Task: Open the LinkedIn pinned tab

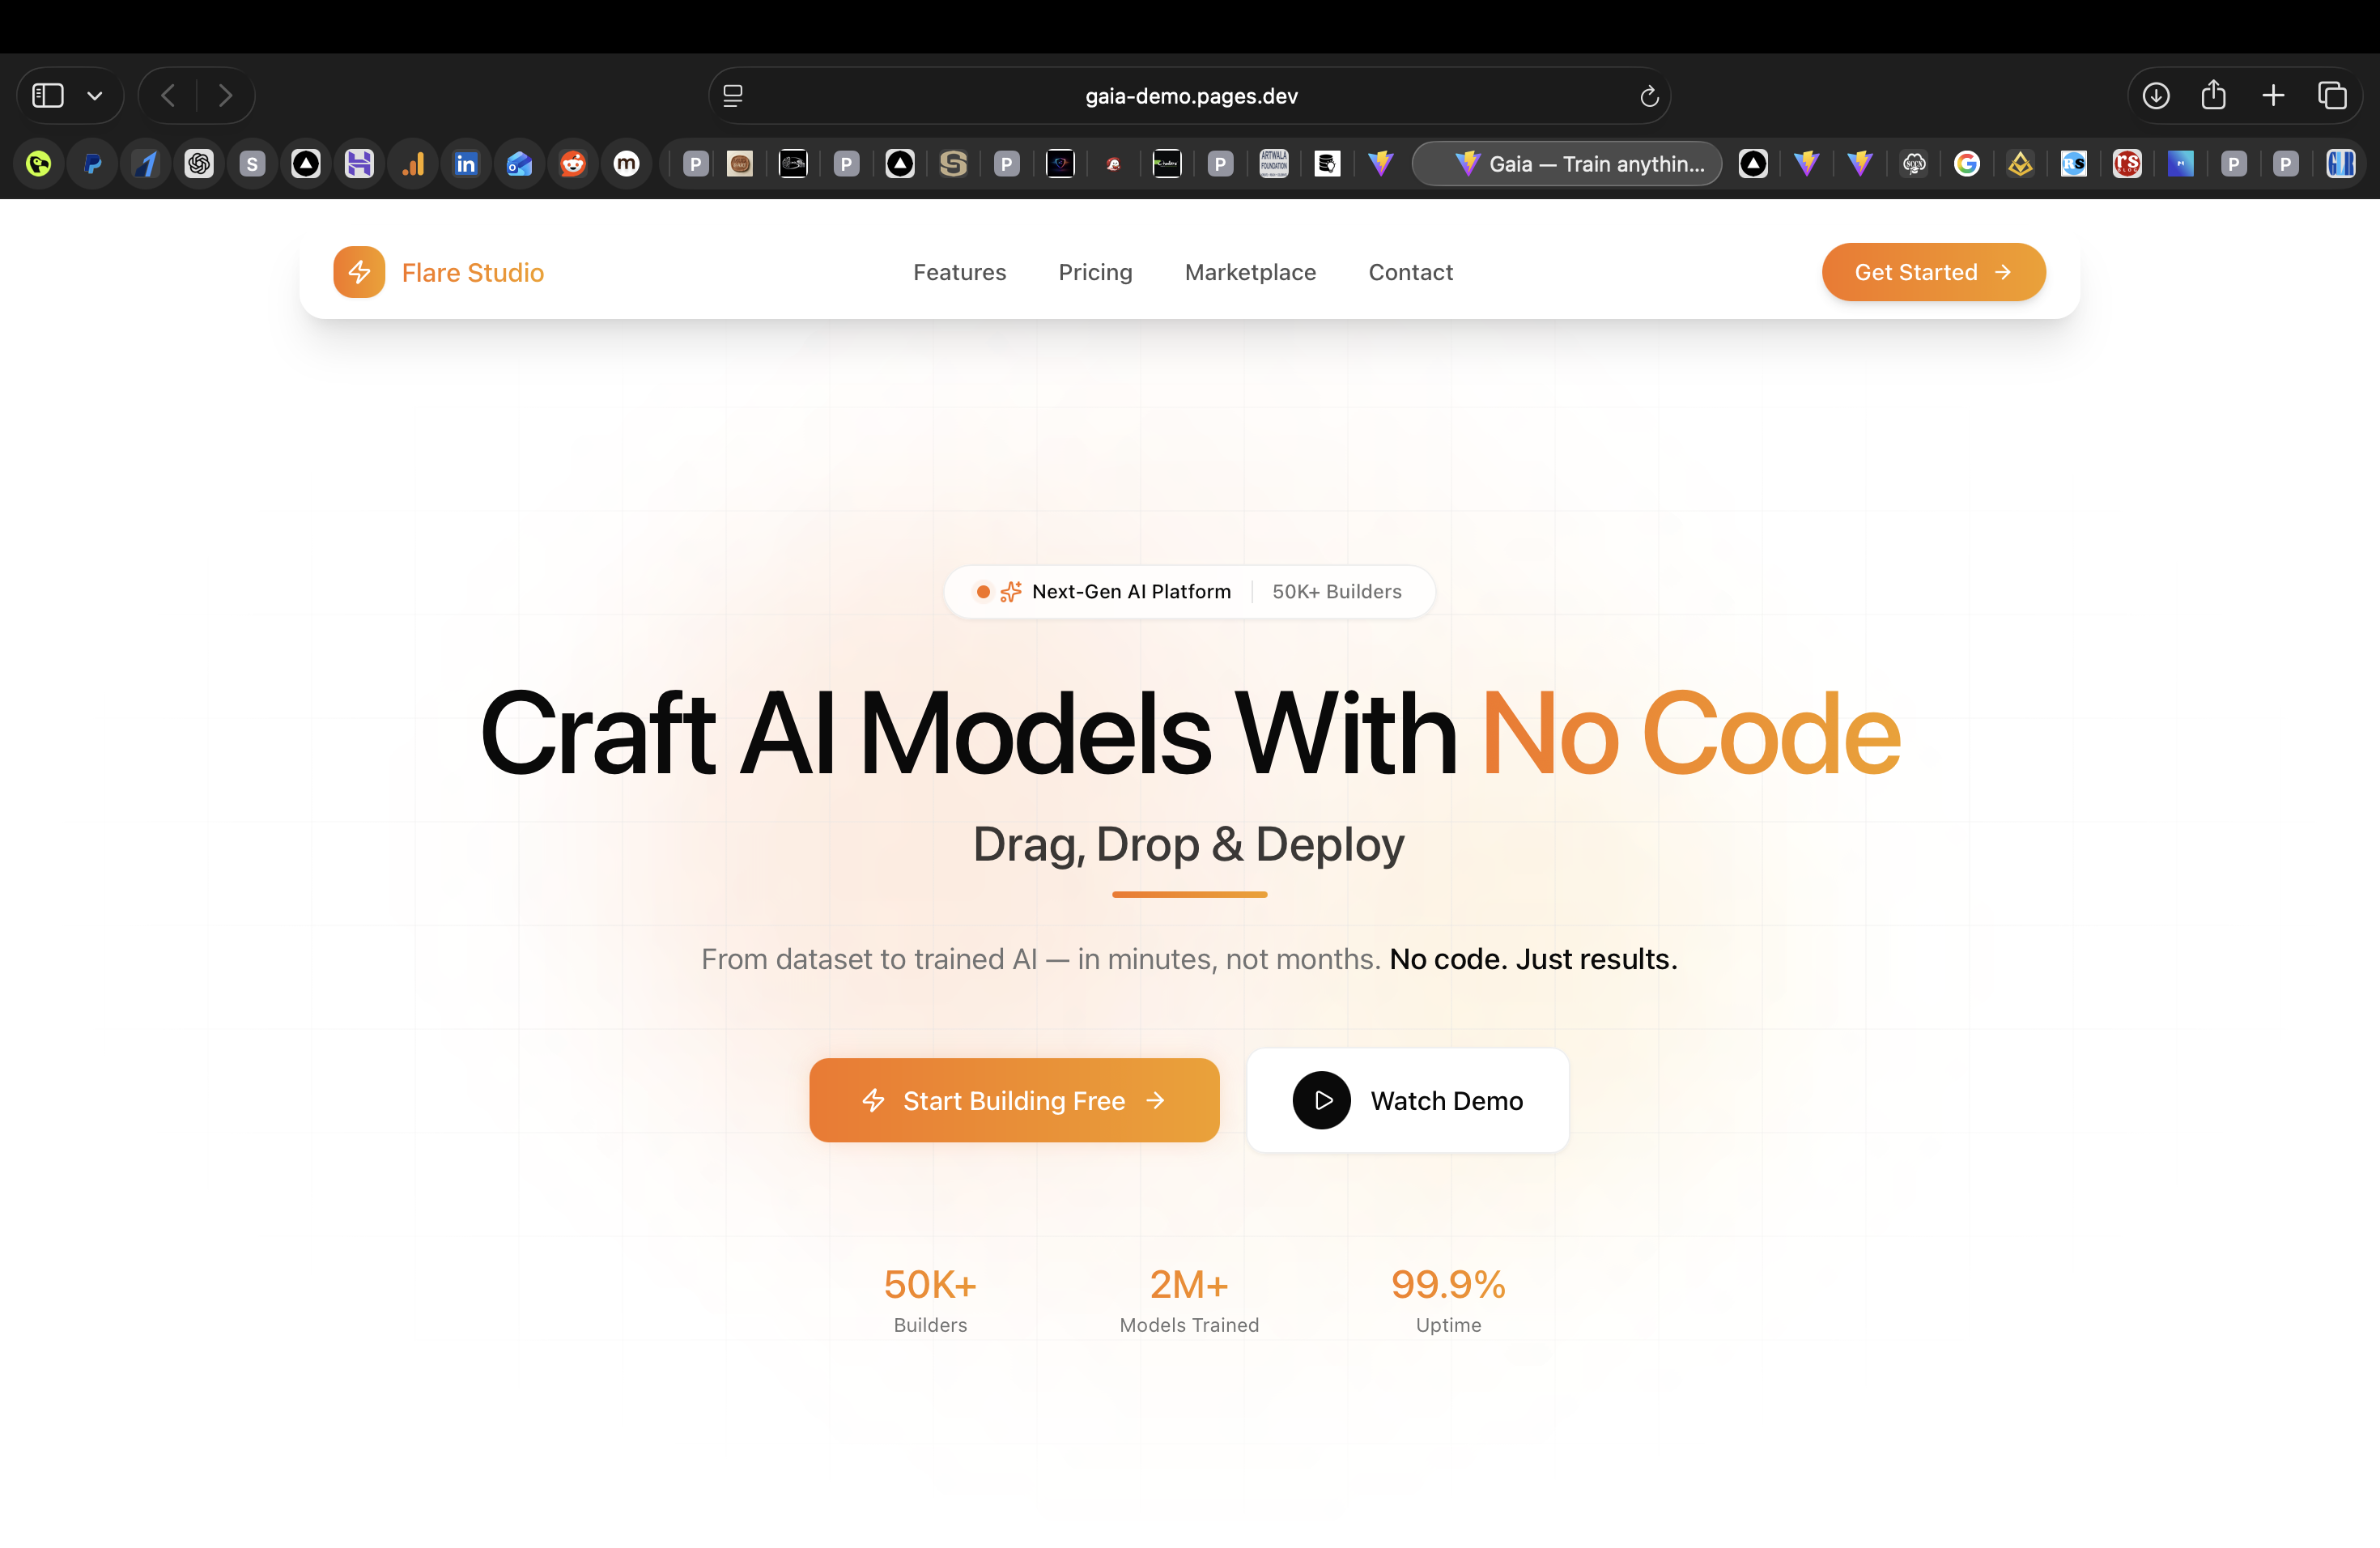Action: coord(466,163)
